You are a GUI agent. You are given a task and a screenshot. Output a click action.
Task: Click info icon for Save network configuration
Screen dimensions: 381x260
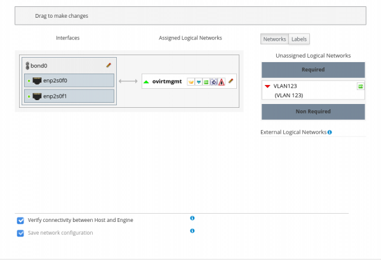coord(192,231)
